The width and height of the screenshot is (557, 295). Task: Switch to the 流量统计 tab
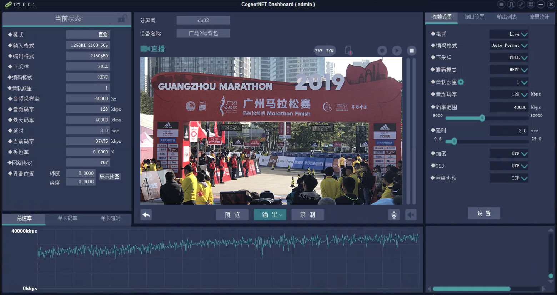(x=539, y=17)
